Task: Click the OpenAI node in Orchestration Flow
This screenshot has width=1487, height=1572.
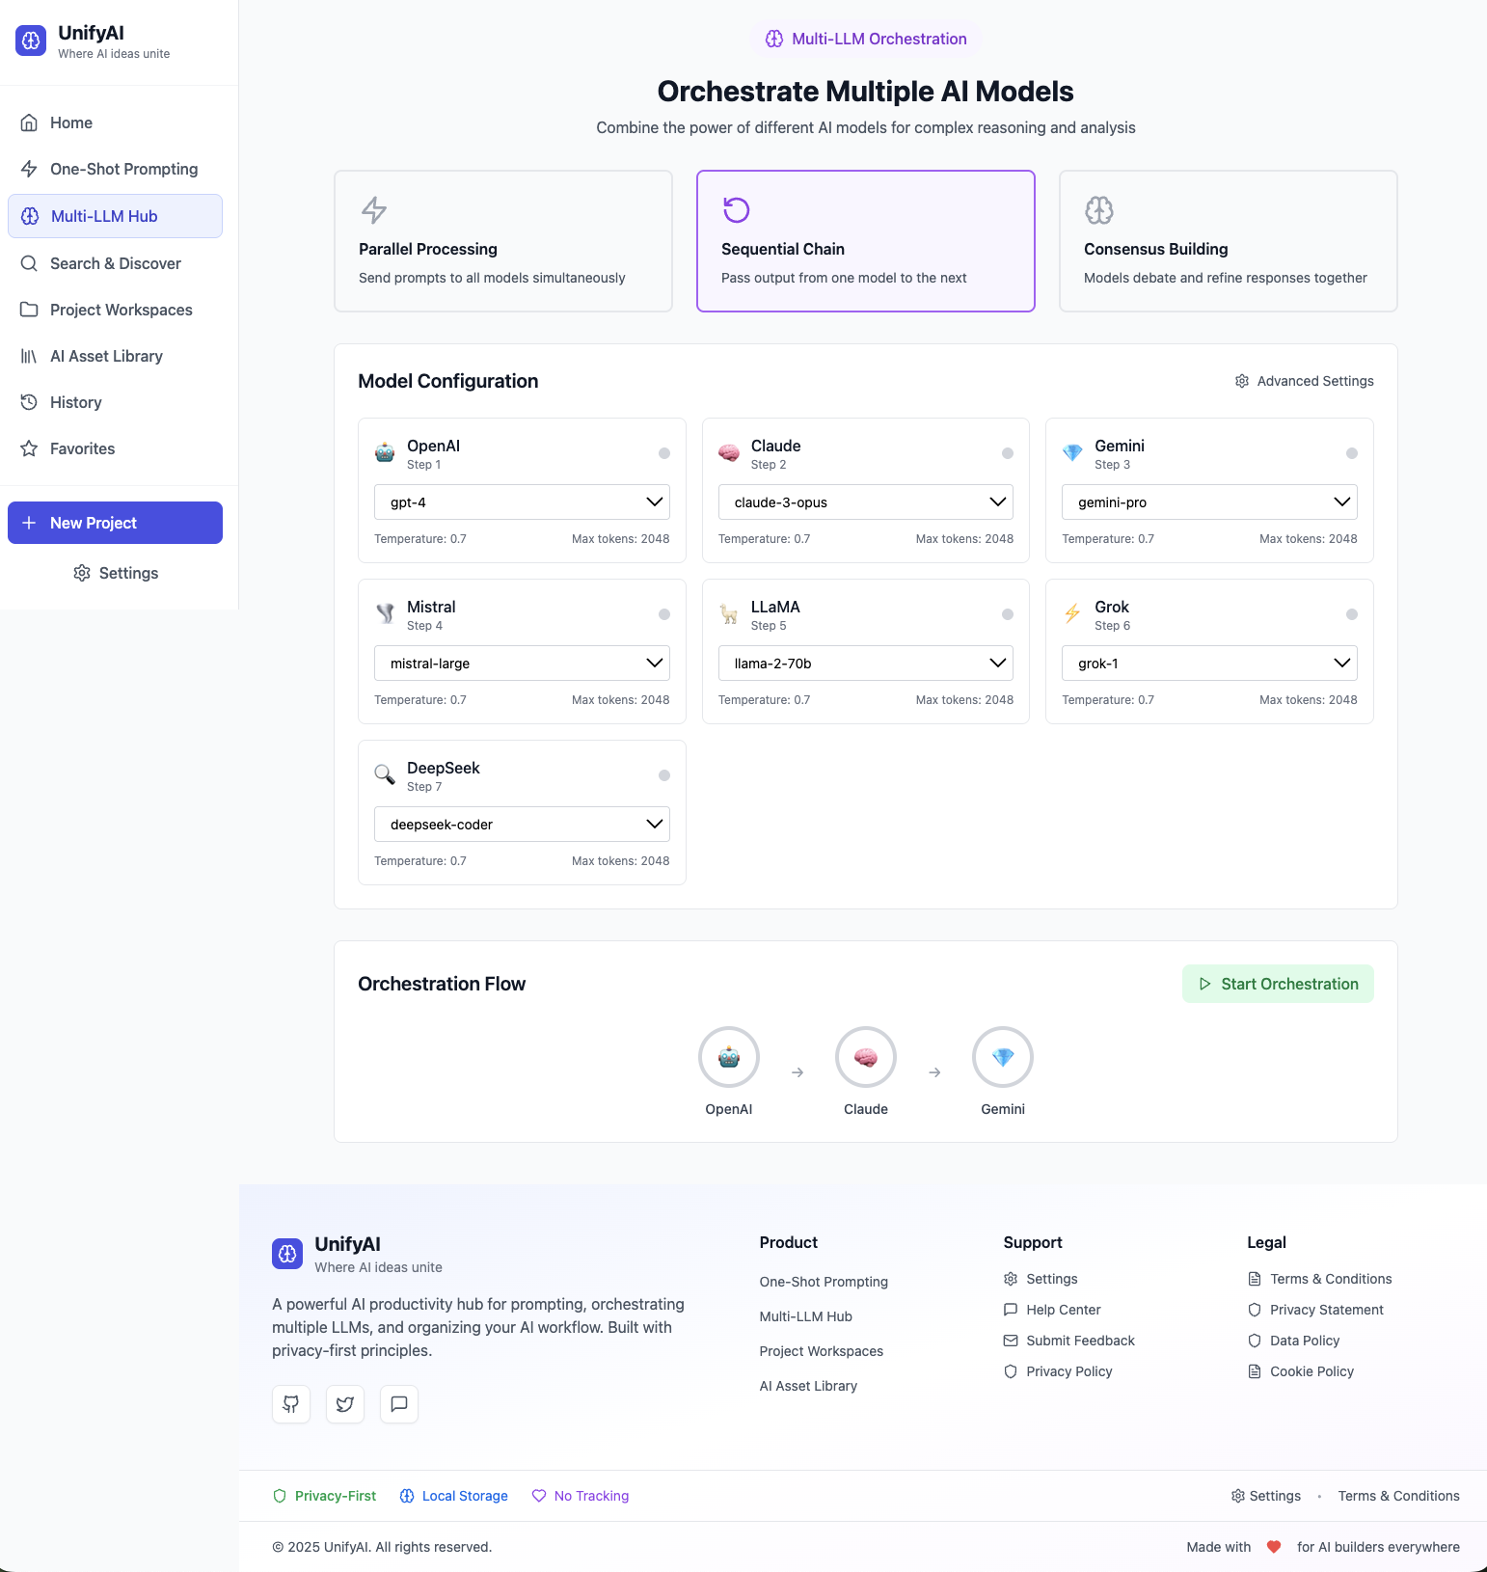Action: point(729,1057)
